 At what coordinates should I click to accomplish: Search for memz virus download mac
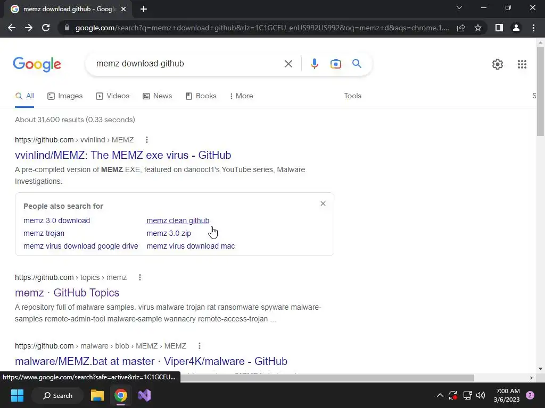tap(191, 246)
